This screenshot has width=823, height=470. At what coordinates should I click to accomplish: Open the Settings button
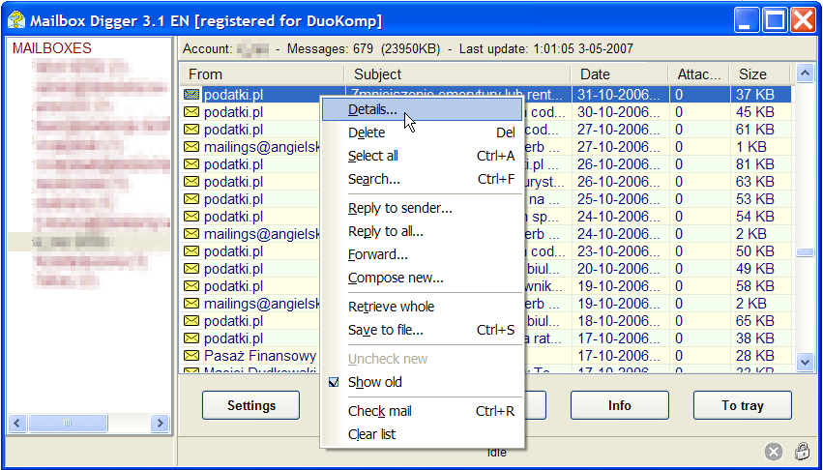tap(250, 405)
